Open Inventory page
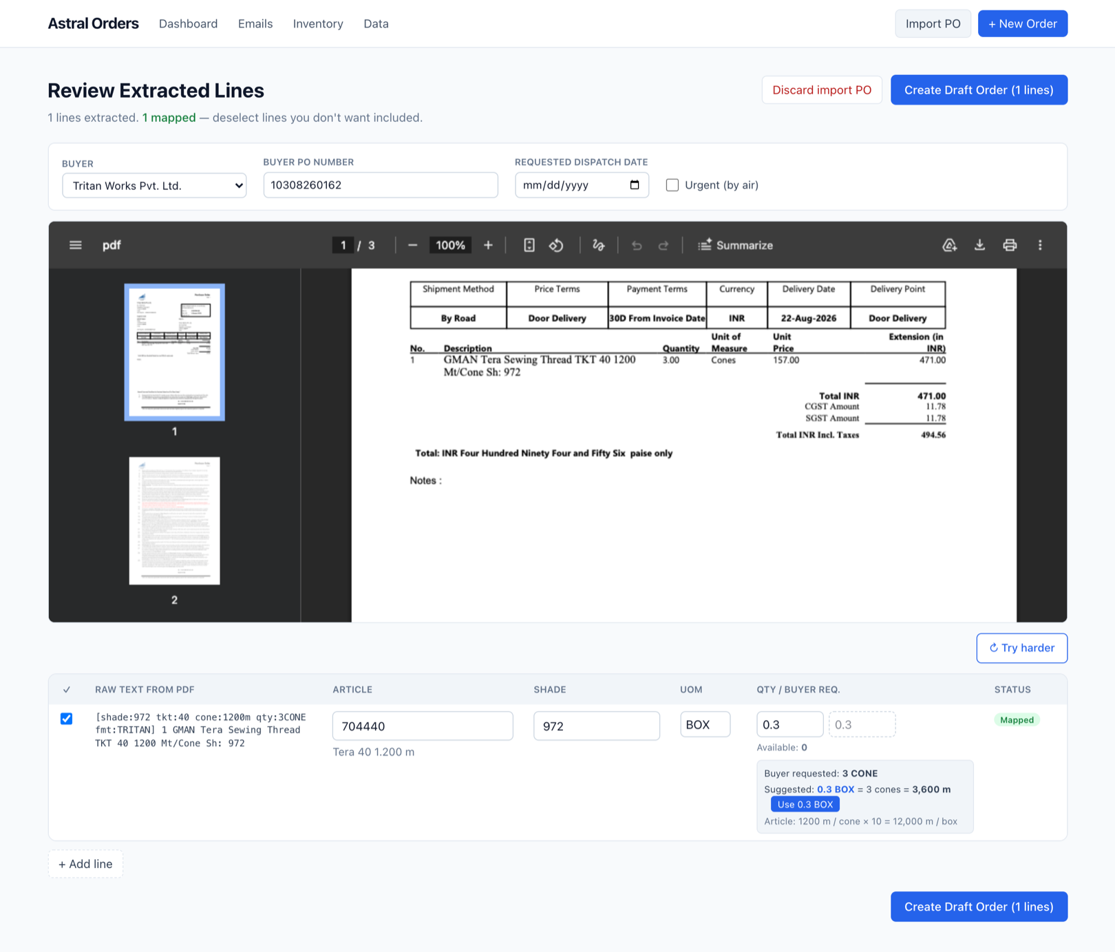The height and width of the screenshot is (952, 1115). pyautogui.click(x=318, y=23)
